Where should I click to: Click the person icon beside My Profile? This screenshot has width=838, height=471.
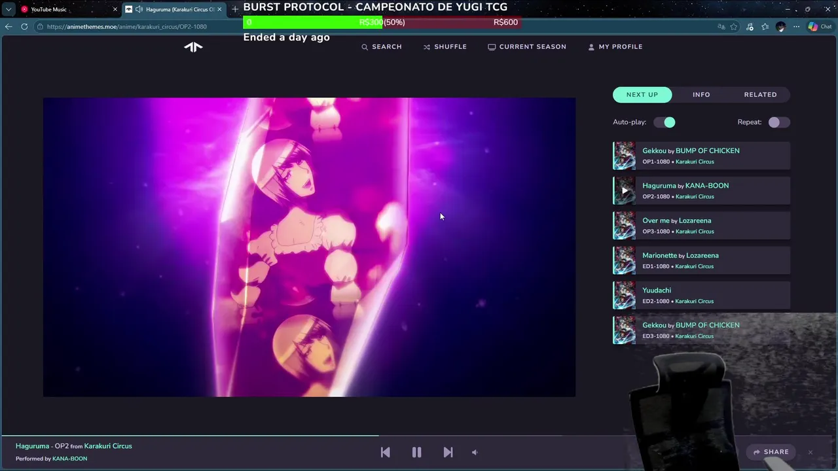[591, 47]
